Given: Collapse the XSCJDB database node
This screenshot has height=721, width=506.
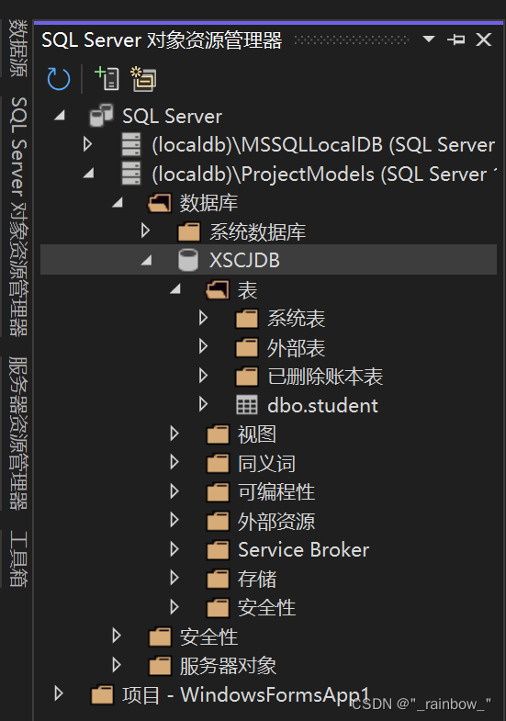Looking at the screenshot, I should click(146, 260).
